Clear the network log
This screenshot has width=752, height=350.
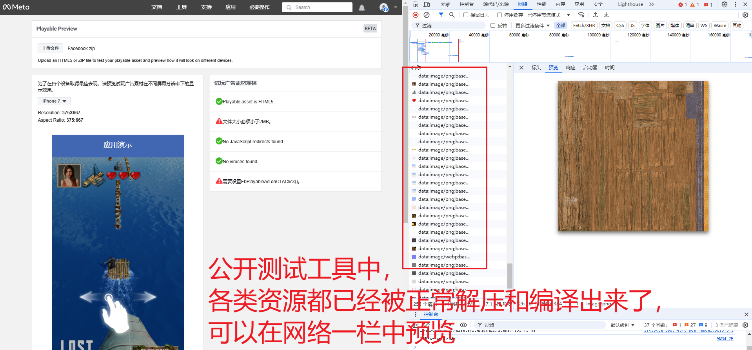(x=427, y=15)
